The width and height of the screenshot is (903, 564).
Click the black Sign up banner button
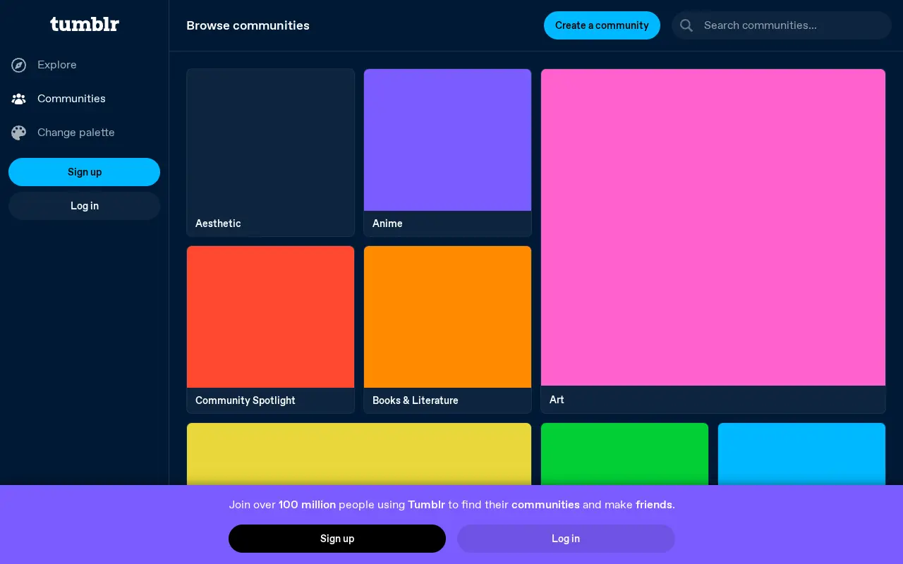(337, 539)
